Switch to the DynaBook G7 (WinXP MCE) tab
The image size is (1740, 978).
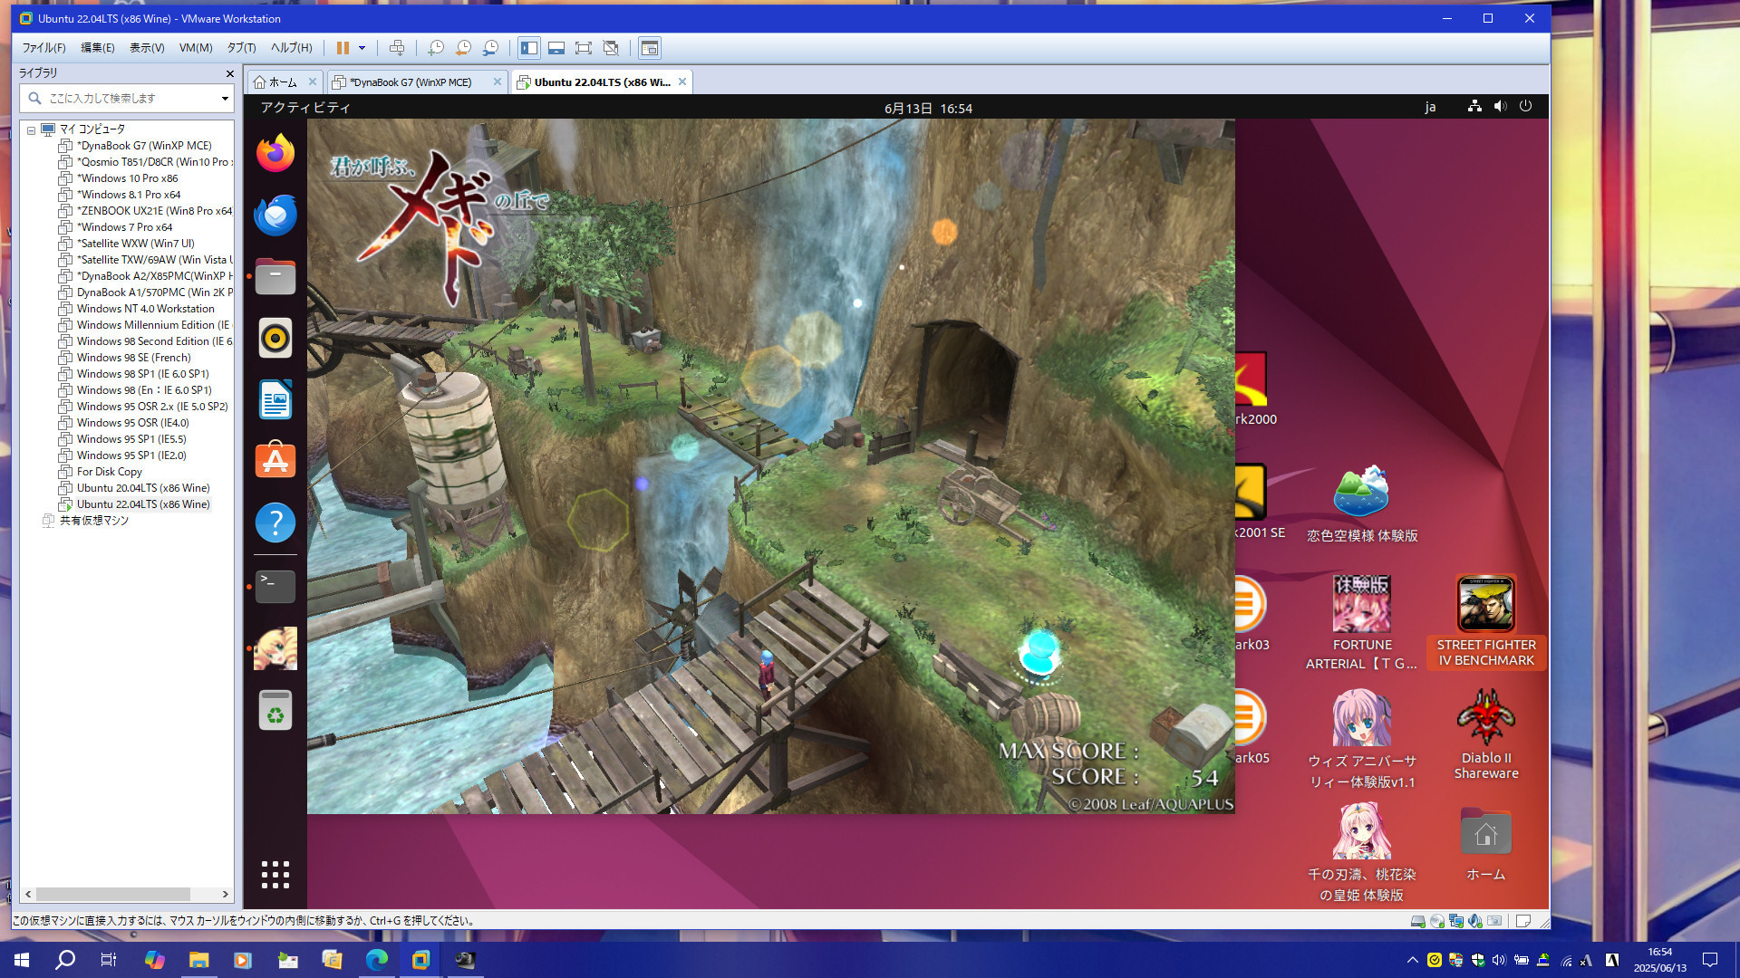(411, 82)
